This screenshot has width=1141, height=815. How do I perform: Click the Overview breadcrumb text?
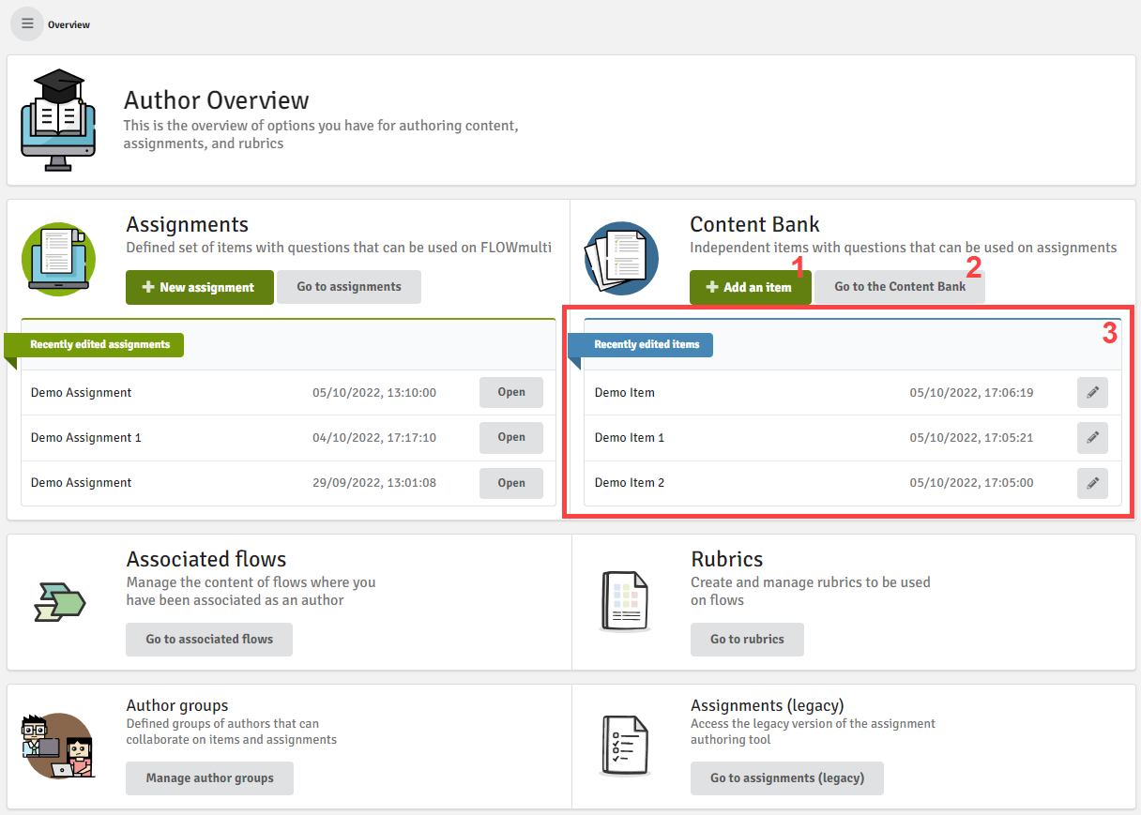coord(69,24)
